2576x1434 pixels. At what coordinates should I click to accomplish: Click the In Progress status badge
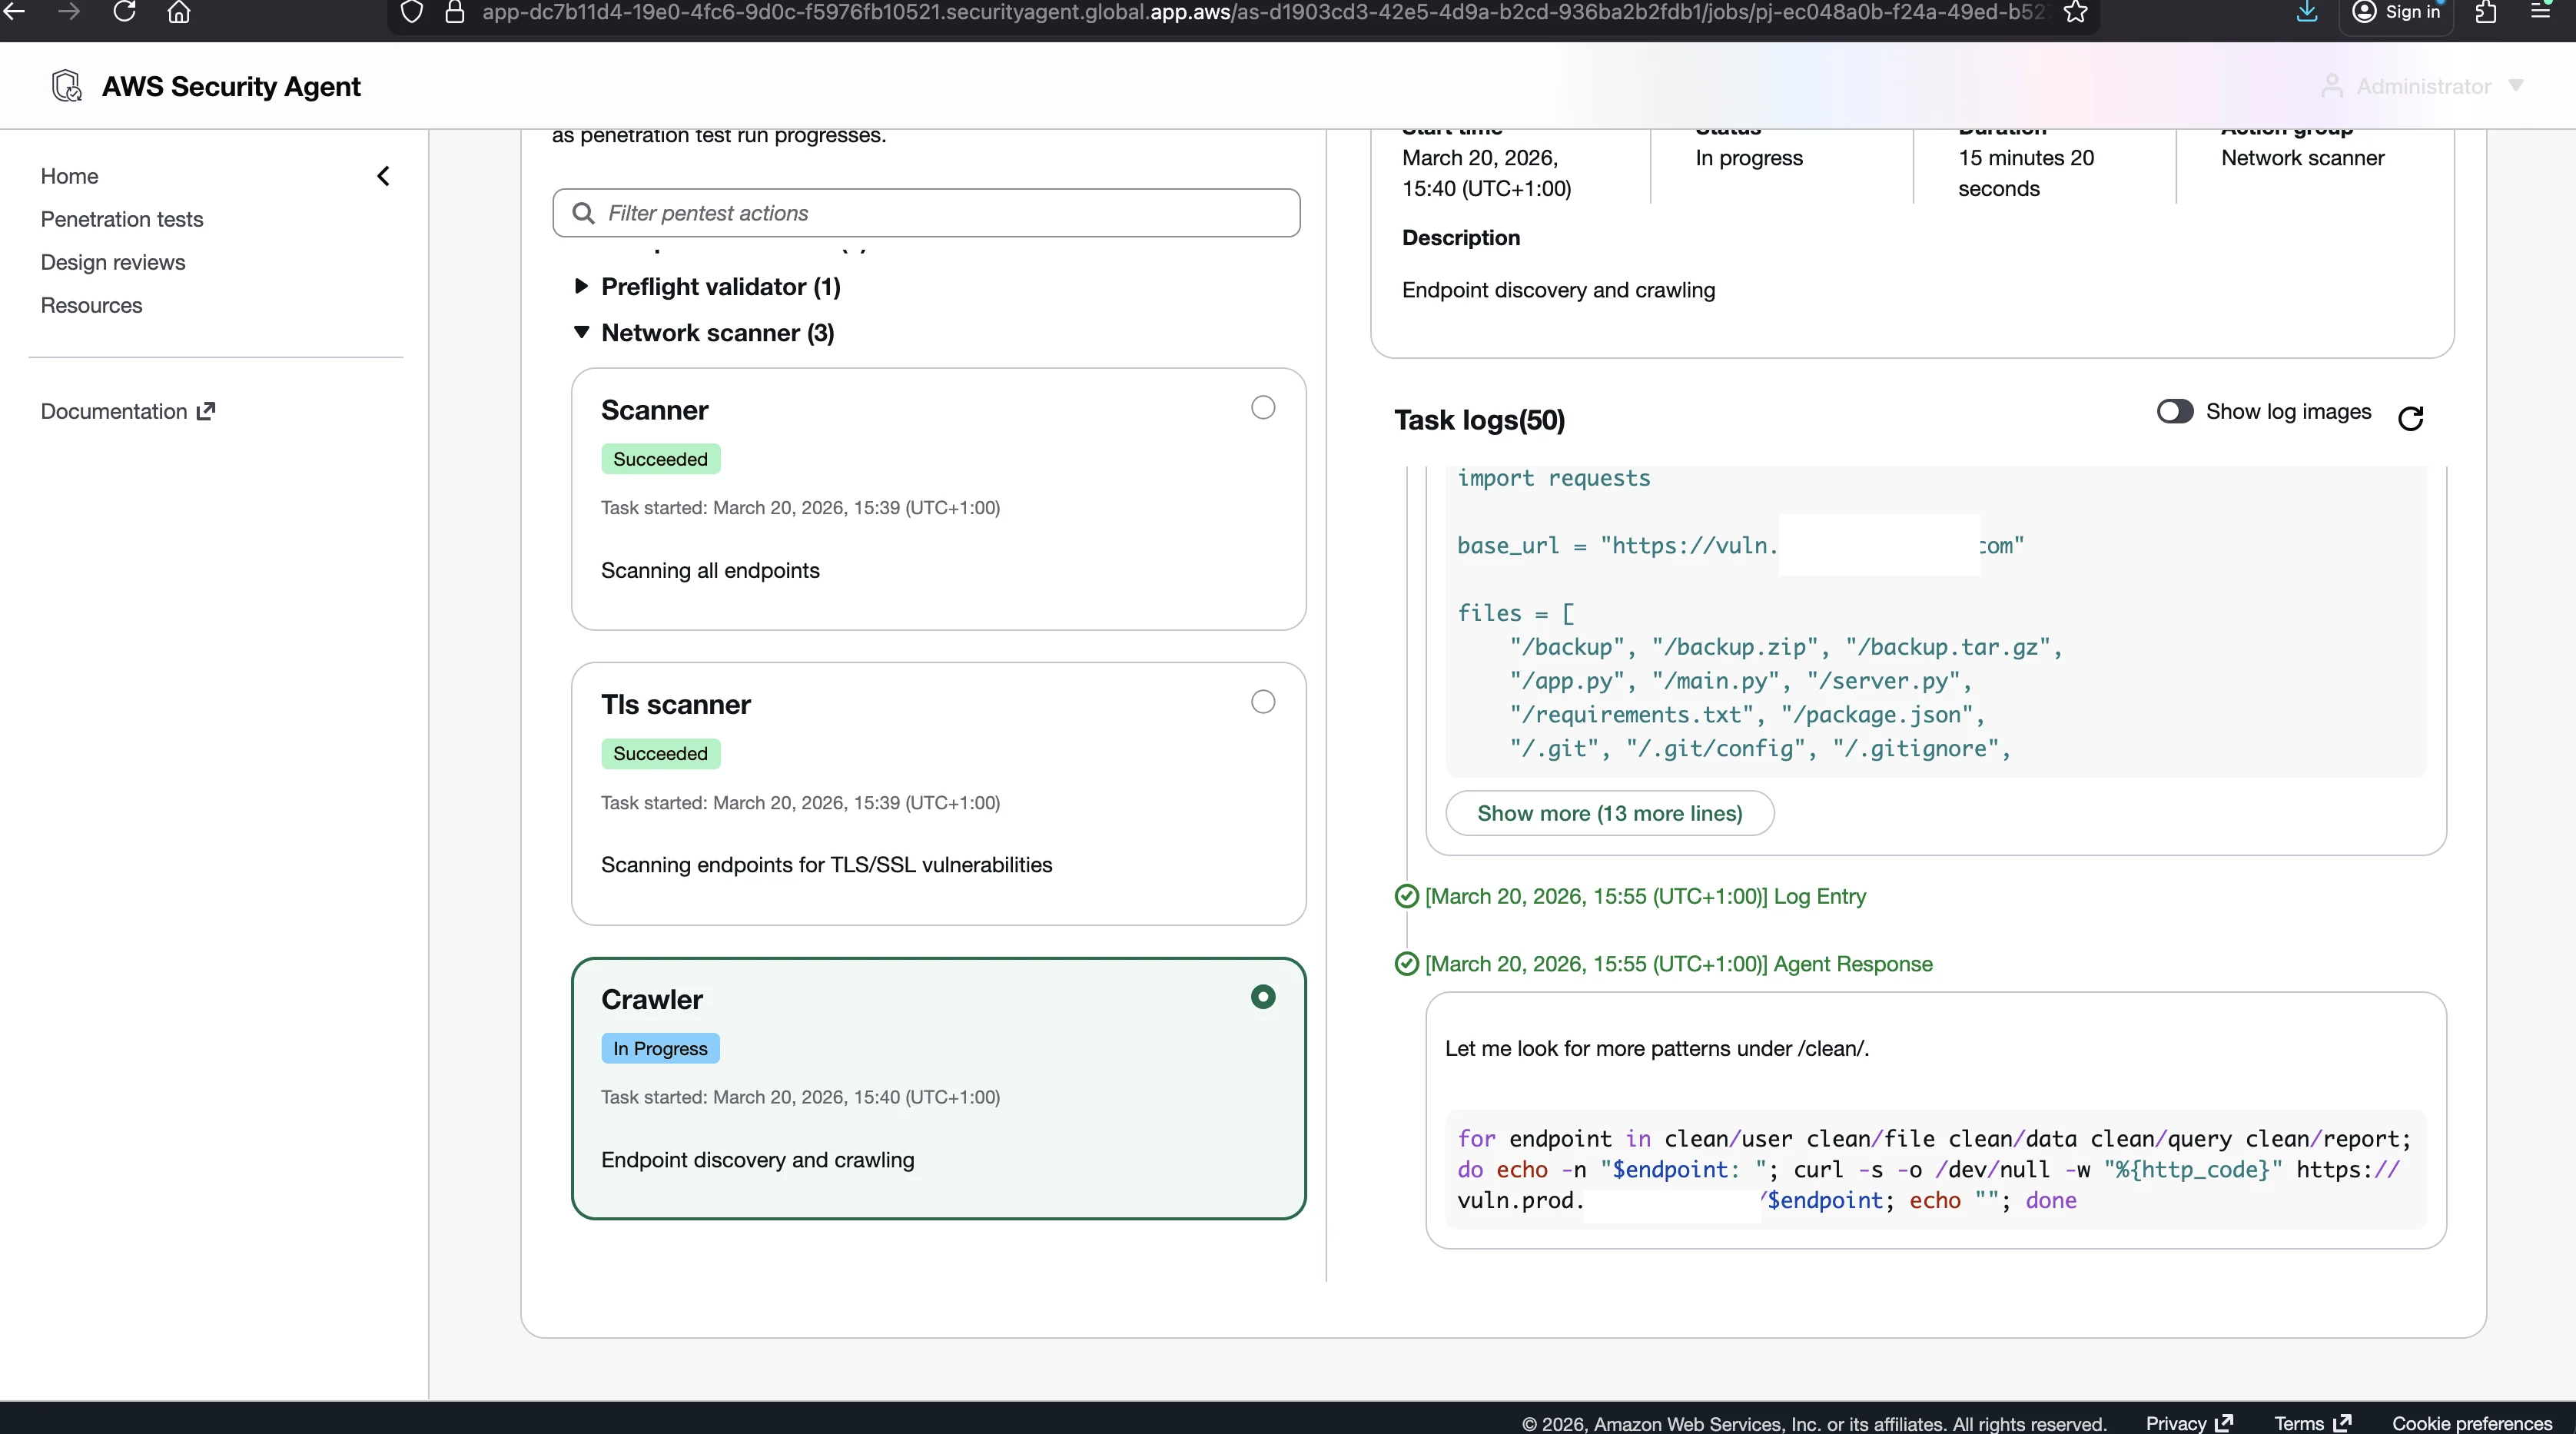coord(660,1048)
